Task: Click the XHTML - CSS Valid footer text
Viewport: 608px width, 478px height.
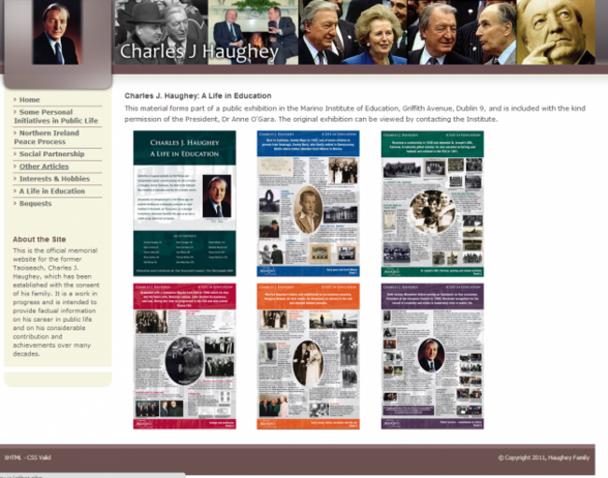Action: (x=27, y=457)
